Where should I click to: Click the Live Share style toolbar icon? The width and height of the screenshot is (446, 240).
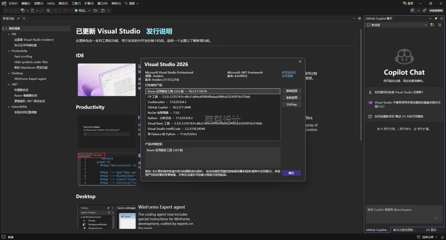pyautogui.click(x=103, y=10)
